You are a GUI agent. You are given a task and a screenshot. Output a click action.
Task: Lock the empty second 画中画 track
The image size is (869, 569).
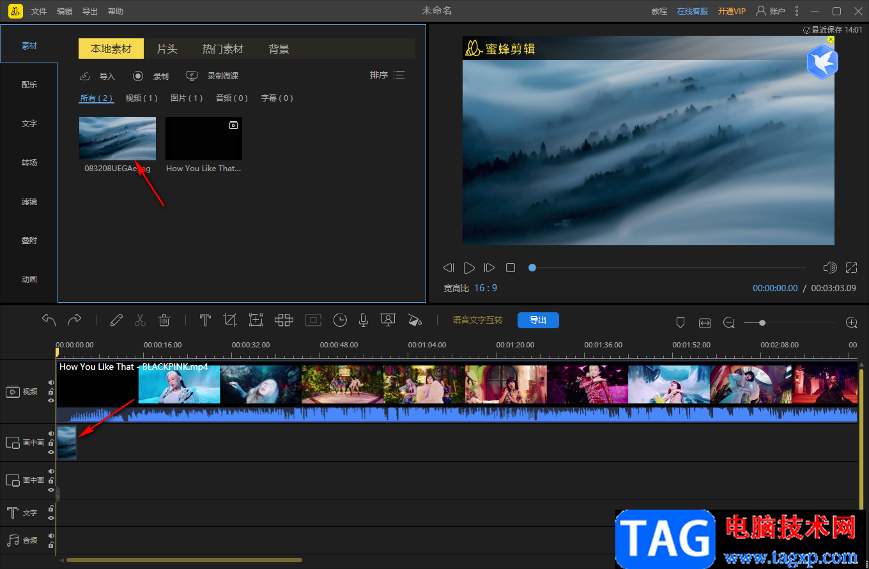tap(51, 480)
